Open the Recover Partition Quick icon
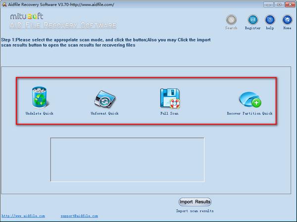297x222 pixels. (x=250, y=100)
